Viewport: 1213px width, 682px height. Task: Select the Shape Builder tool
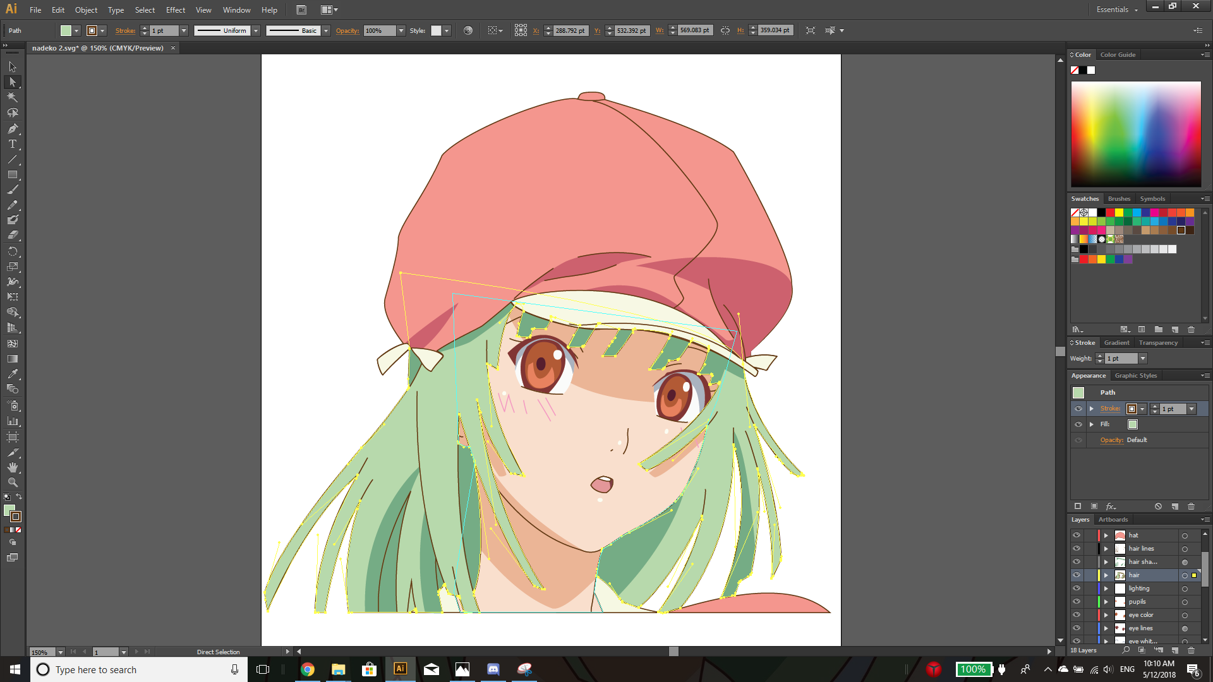pyautogui.click(x=12, y=313)
